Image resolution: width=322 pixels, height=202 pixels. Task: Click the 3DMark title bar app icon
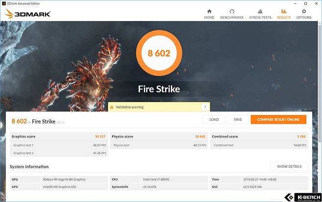(x=4, y=3)
